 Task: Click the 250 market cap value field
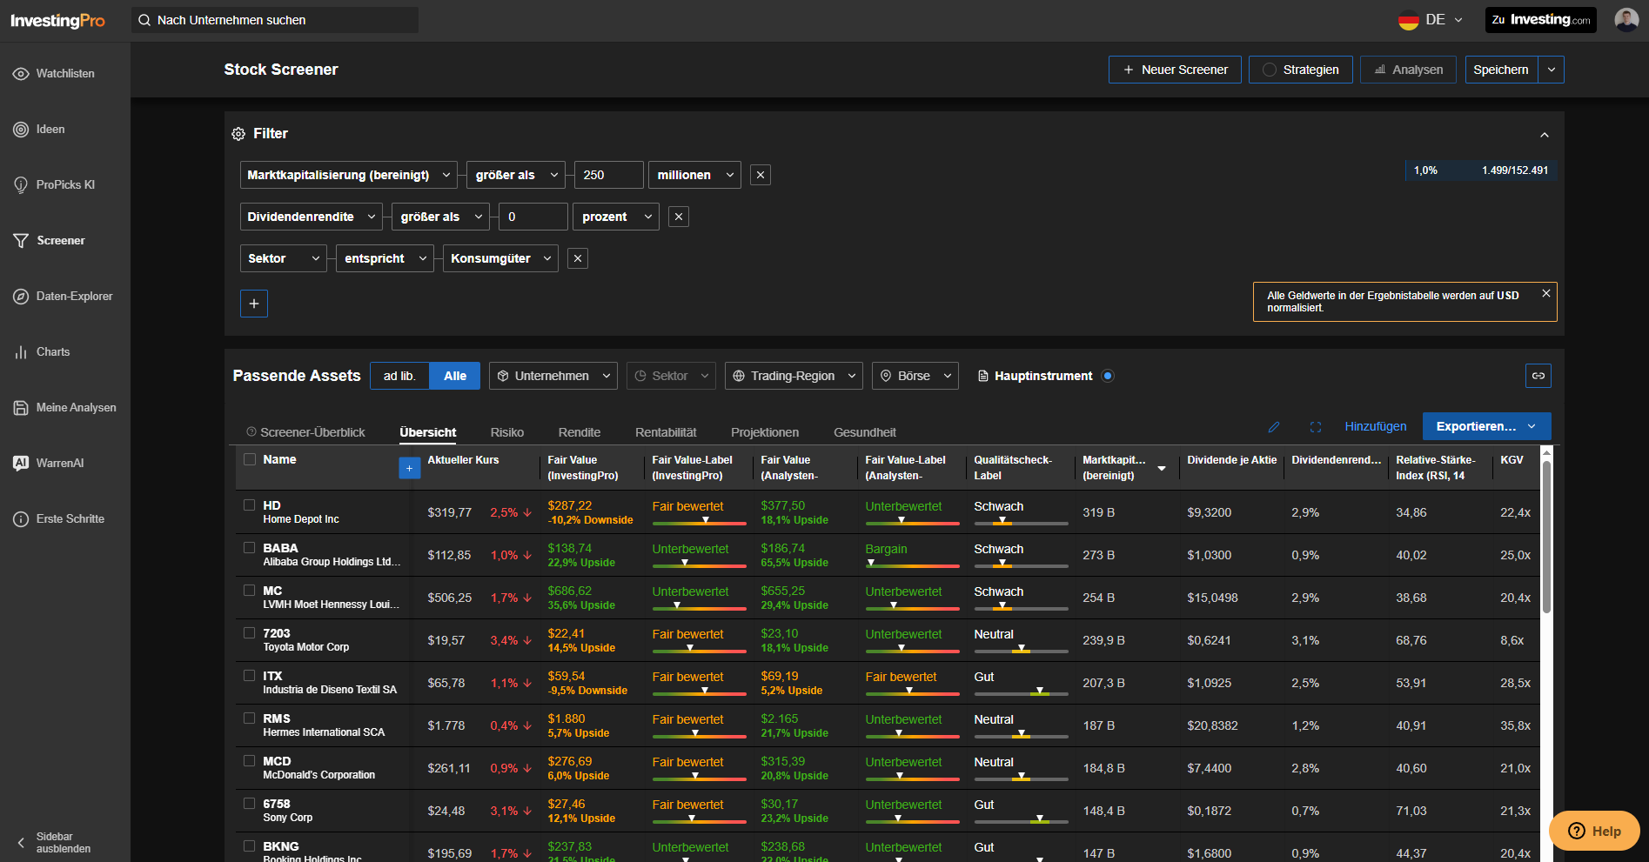pyautogui.click(x=609, y=175)
